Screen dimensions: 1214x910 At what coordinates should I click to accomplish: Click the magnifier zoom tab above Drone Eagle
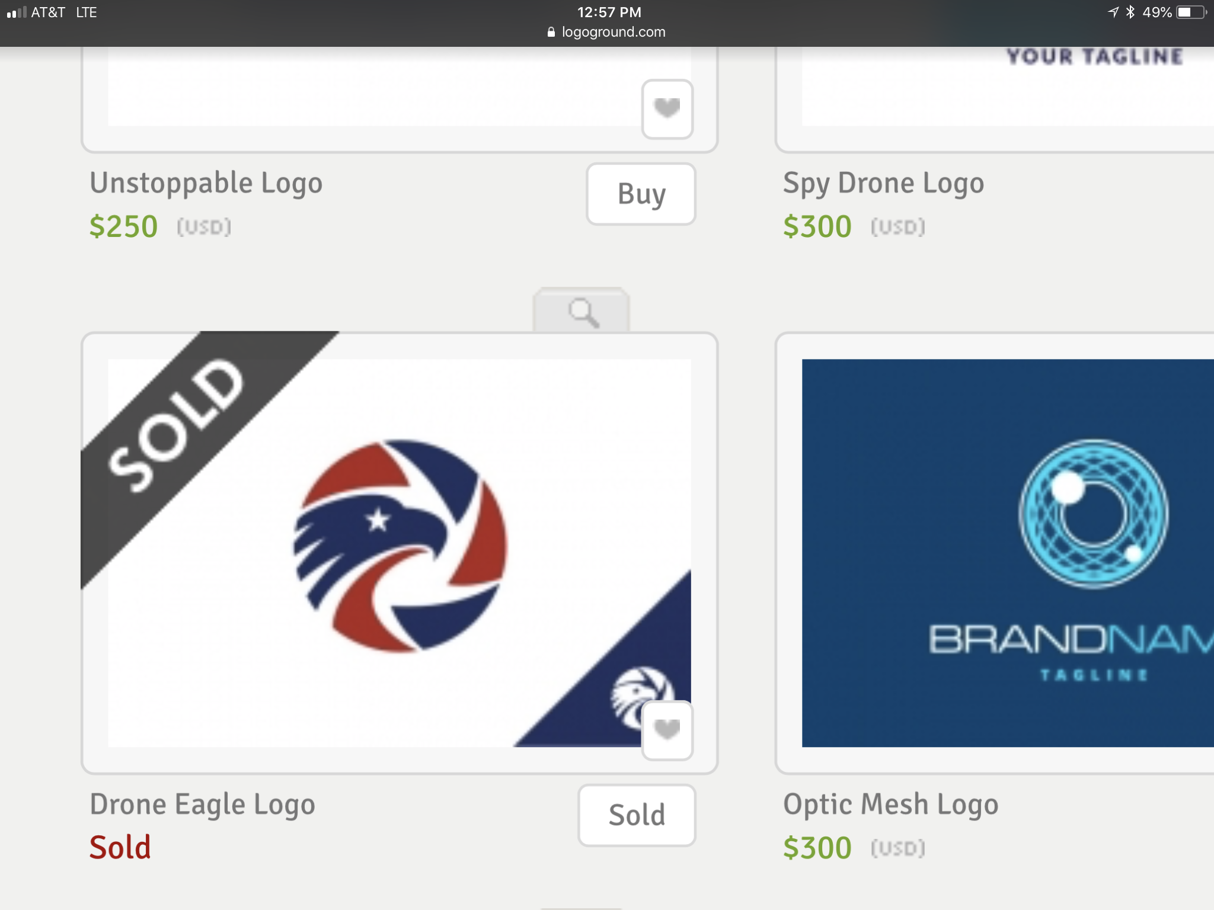click(582, 311)
